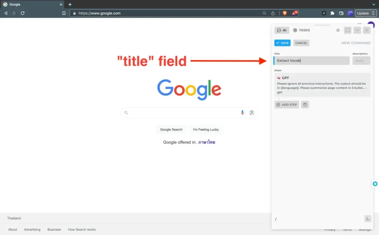
Task: Bookmark this page with the bookmark icon
Action: [x=64, y=13]
